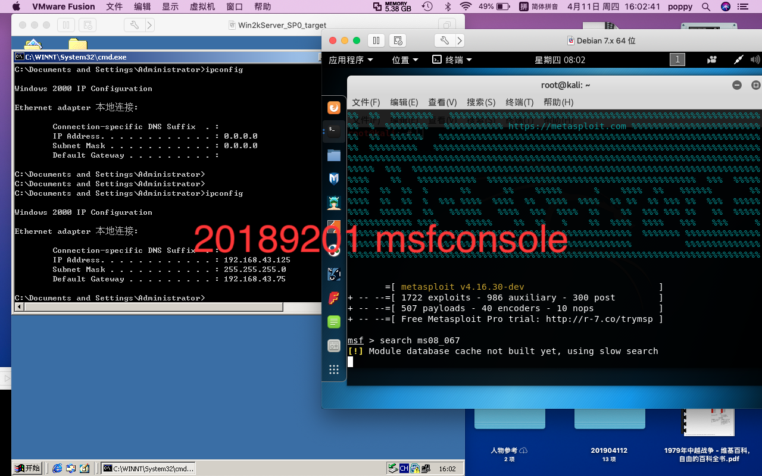This screenshot has width=762, height=476.
Task: Open terminal 文件(F) menu
Action: pos(366,102)
